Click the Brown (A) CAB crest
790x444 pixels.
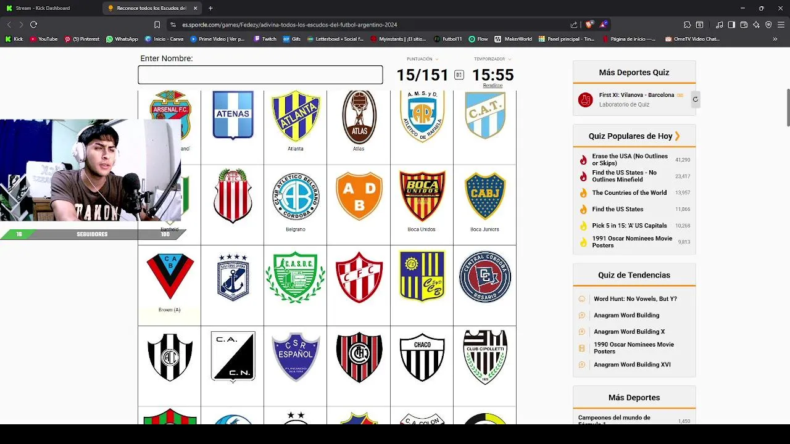click(x=170, y=277)
